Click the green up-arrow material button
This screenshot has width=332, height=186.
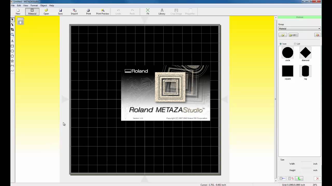coord(299,179)
